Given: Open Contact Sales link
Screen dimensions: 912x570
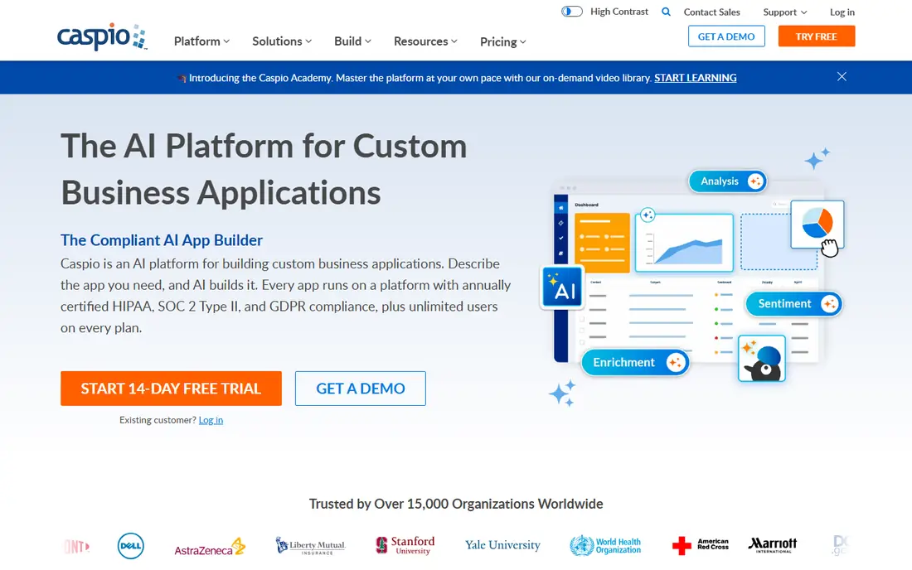Looking at the screenshot, I should (x=712, y=12).
